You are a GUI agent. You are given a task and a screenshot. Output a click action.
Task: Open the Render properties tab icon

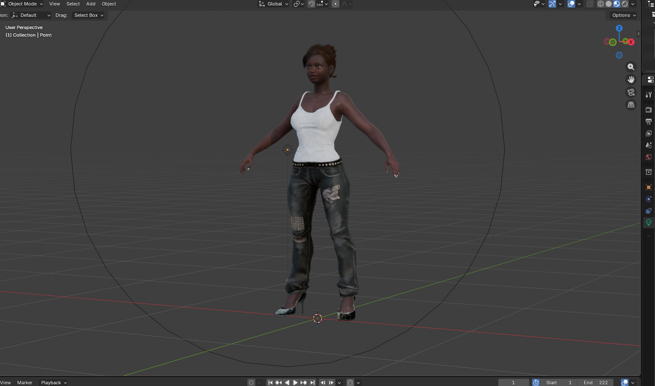point(649,110)
